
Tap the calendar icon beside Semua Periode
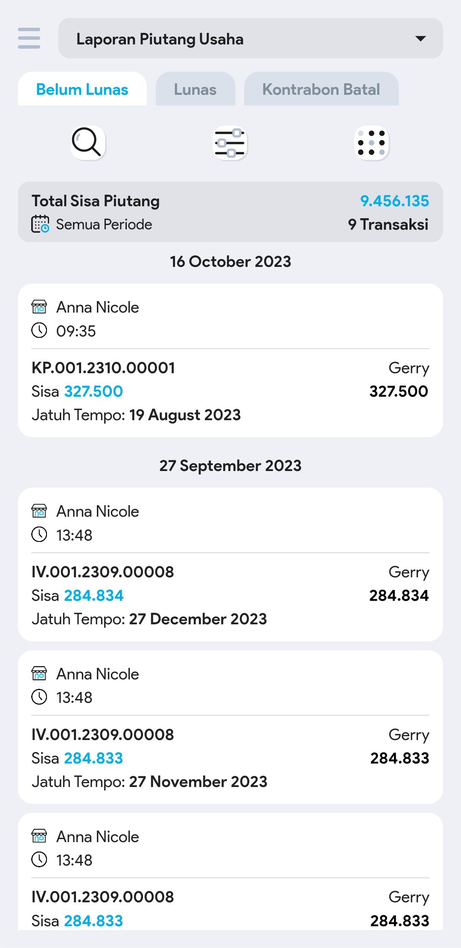click(40, 224)
